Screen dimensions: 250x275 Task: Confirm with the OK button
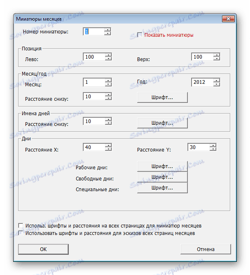pos(43,249)
